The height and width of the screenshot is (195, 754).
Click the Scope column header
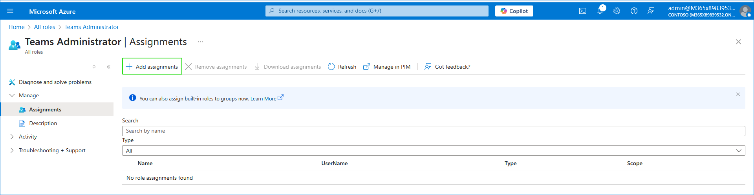635,163
